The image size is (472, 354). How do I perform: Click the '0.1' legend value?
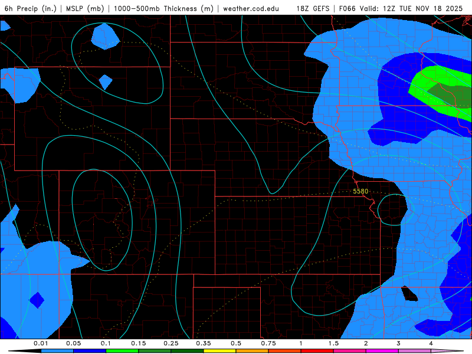106,343
